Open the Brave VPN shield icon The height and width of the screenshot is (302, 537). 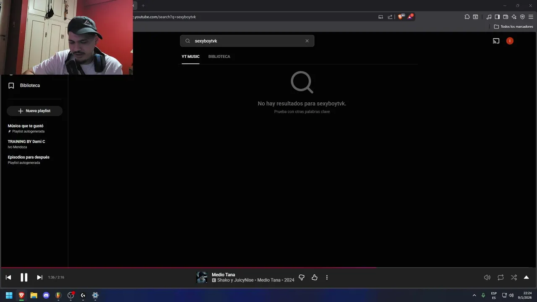(522, 17)
